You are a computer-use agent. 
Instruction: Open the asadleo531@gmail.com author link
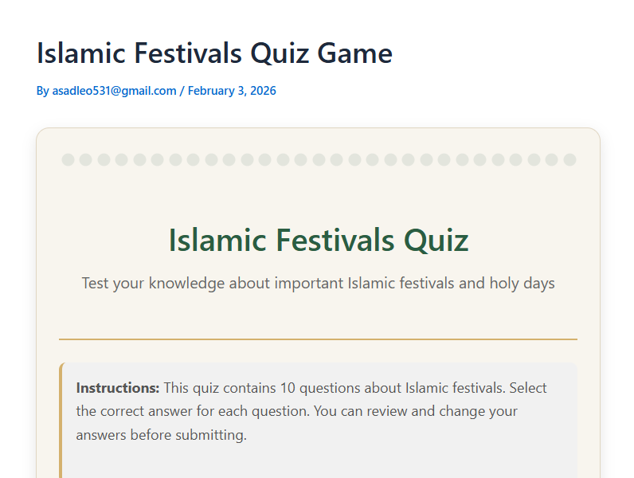(114, 91)
